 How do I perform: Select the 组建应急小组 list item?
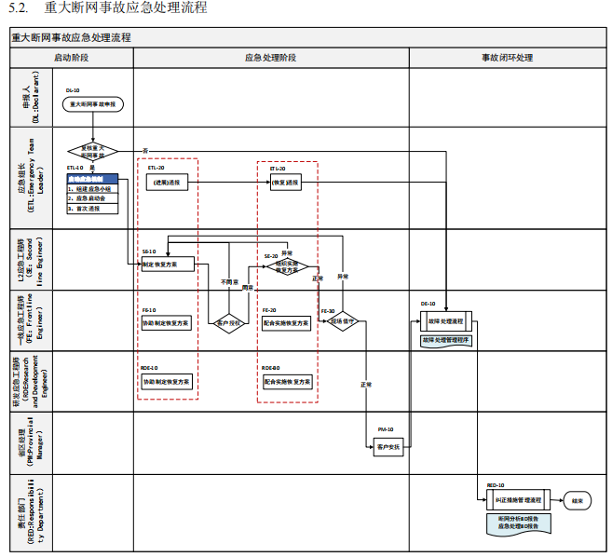coord(92,188)
